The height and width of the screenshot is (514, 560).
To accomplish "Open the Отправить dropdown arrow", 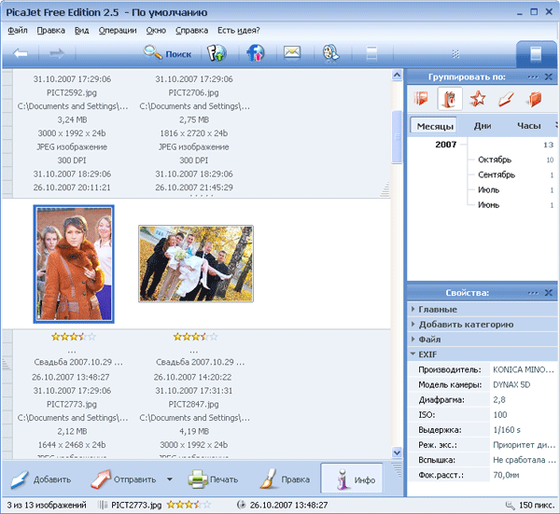I will [170, 479].
